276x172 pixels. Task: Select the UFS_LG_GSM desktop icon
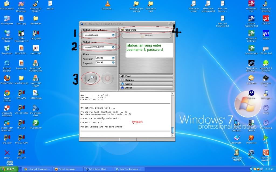coord(21,139)
